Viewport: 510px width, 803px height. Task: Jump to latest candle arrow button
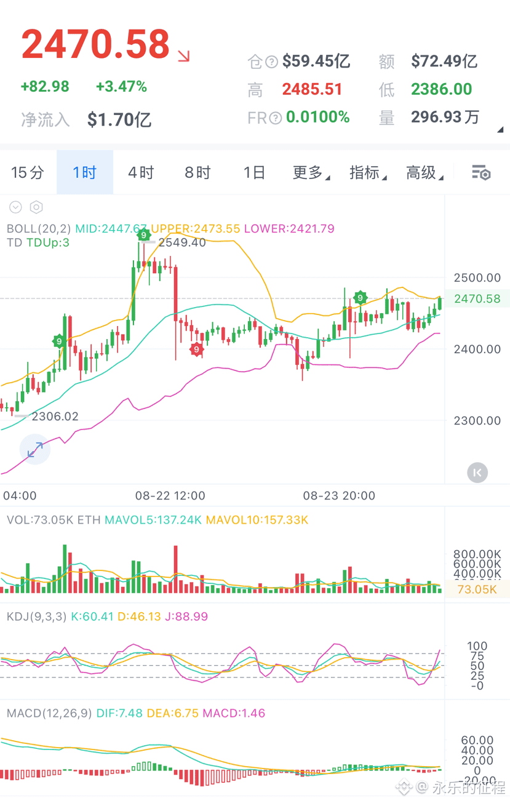click(x=477, y=473)
